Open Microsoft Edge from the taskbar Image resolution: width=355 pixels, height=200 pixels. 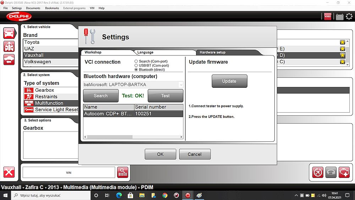tap(119, 195)
